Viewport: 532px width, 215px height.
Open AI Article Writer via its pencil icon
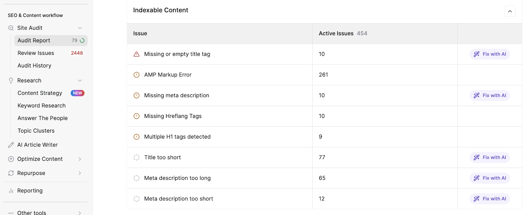[x=10, y=145]
